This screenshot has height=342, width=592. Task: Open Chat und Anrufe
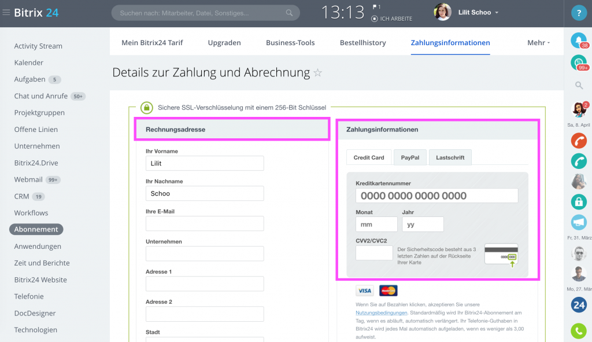coord(41,96)
